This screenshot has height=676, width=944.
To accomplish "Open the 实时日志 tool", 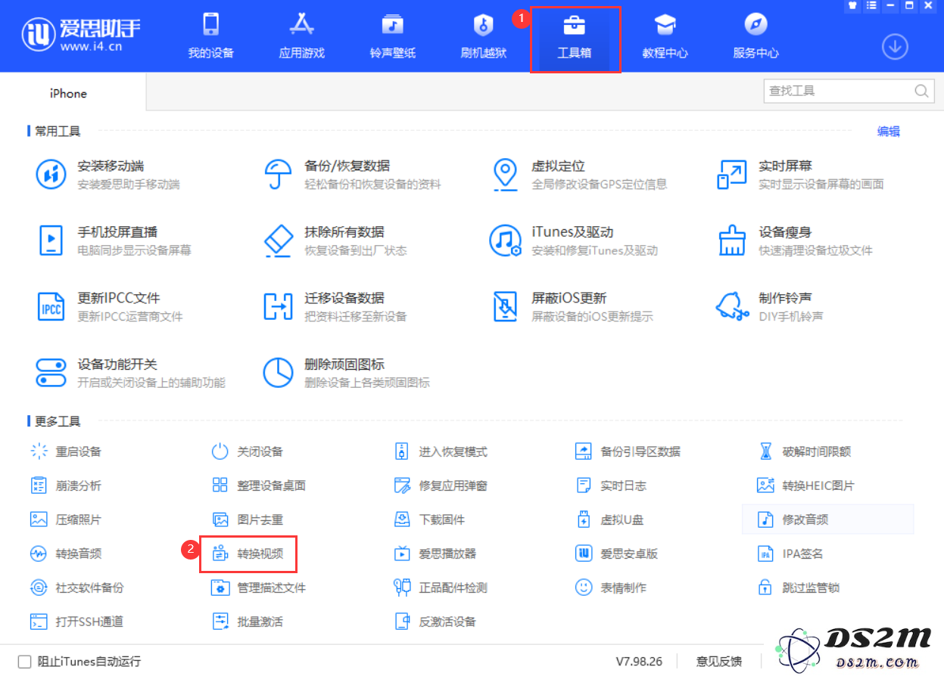I will pos(611,485).
